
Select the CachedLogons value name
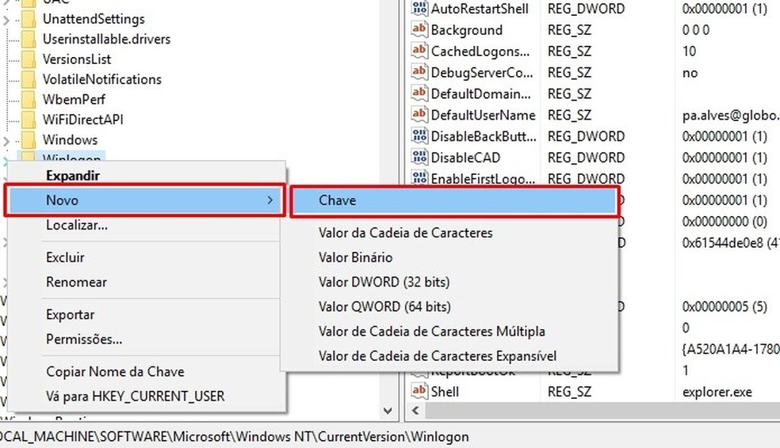click(480, 51)
